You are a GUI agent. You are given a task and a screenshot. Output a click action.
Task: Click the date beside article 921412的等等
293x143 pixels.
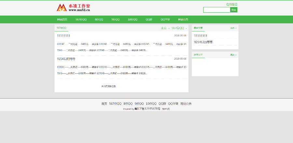[x=180, y=59]
